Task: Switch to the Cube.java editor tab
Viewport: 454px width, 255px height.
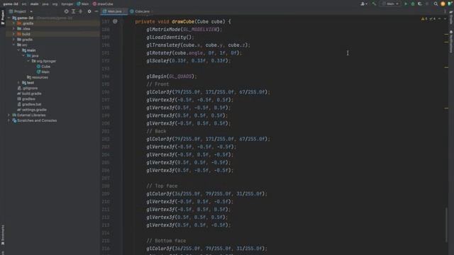Action: (x=140, y=11)
